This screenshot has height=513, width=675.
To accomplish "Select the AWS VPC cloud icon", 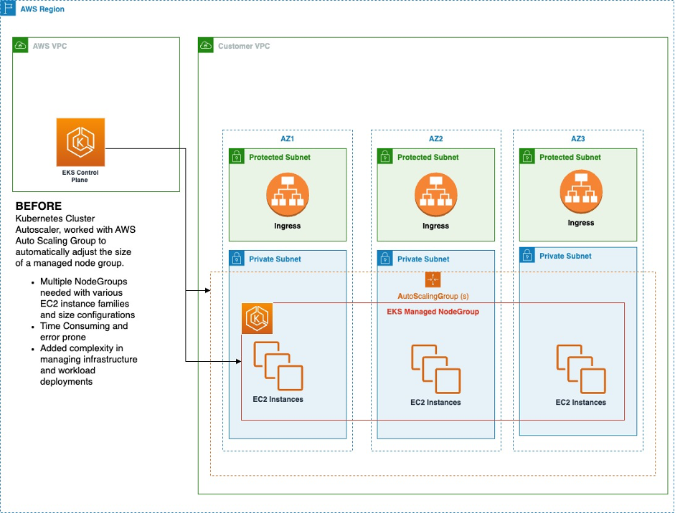I will pos(19,45).
